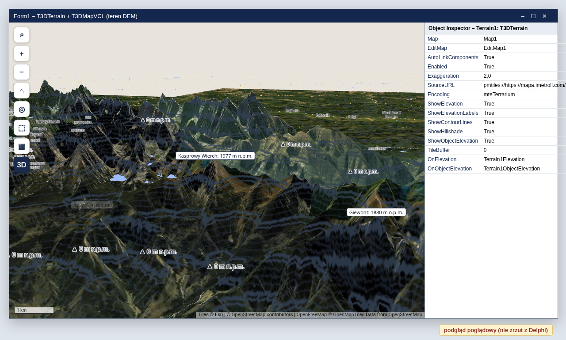This screenshot has width=566, height=340.
Task: Toggle the ShowObjectElevation value
Action: pyautogui.click(x=489, y=141)
